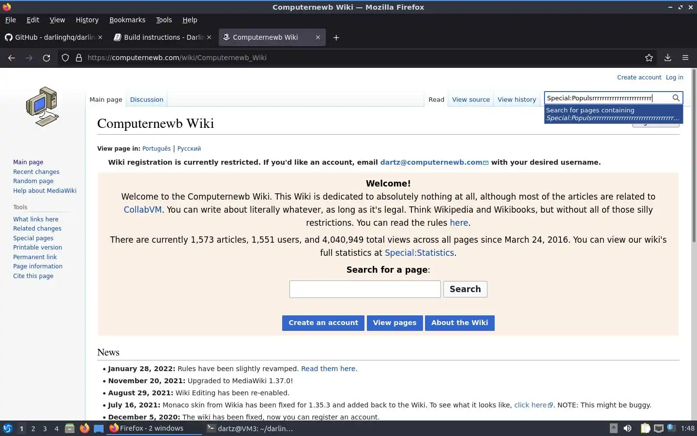The height and width of the screenshot is (436, 697).
Task: Open the Help menu
Action: pos(190,20)
